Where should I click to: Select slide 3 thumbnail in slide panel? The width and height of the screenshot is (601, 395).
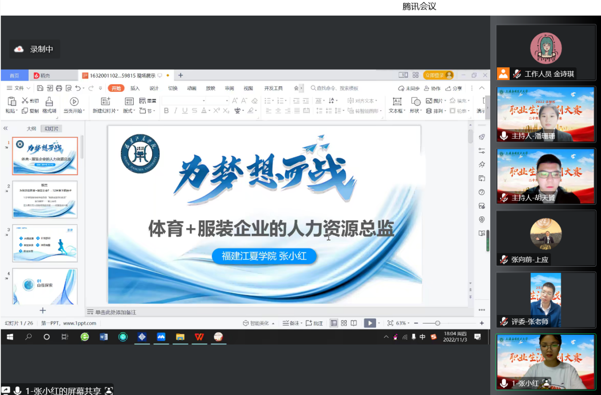[45, 243]
